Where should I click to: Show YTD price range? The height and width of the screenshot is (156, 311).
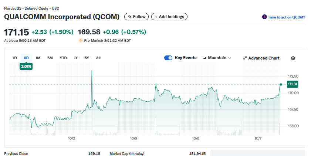pos(63,58)
